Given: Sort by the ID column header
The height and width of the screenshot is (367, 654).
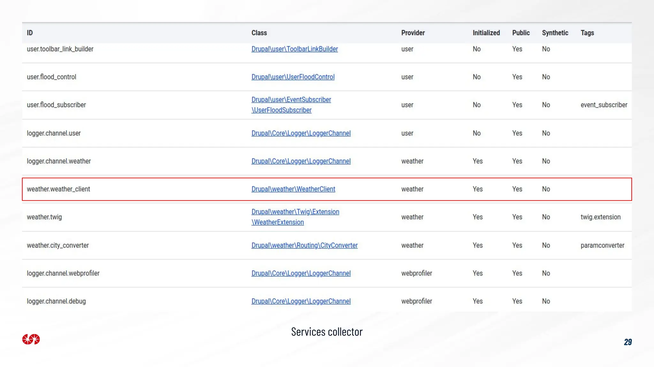Looking at the screenshot, I should pyautogui.click(x=30, y=33).
